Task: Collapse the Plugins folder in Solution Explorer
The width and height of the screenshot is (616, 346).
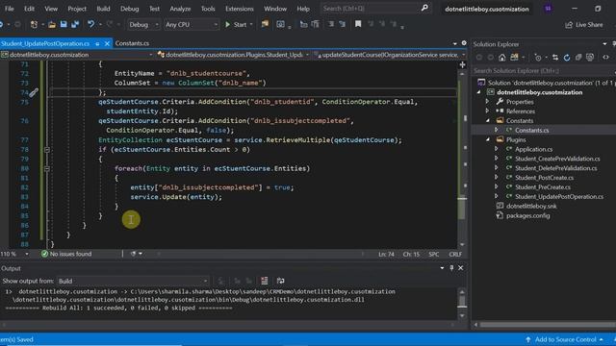Action: pyautogui.click(x=488, y=139)
